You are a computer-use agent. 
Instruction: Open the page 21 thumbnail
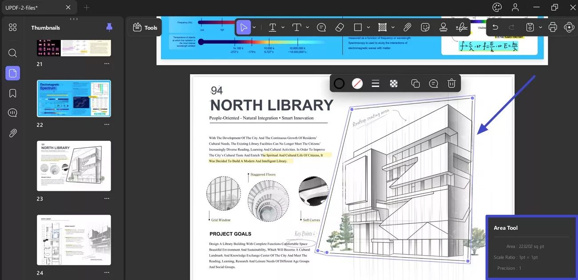tap(74, 48)
